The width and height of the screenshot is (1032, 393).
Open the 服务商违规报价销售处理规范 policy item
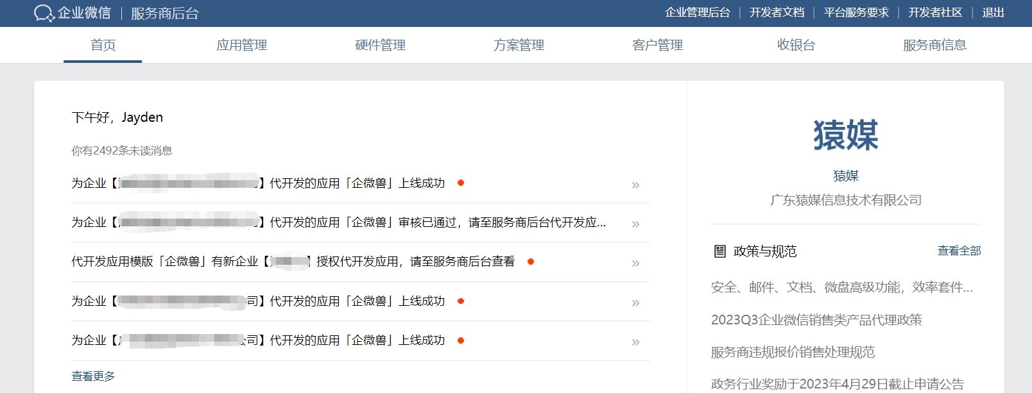[793, 352]
